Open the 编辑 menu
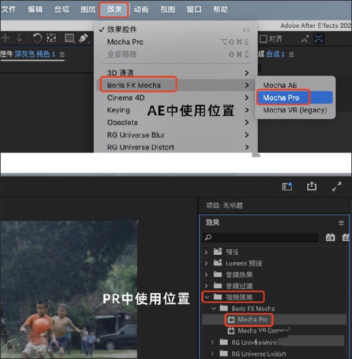 pyautogui.click(x=35, y=9)
